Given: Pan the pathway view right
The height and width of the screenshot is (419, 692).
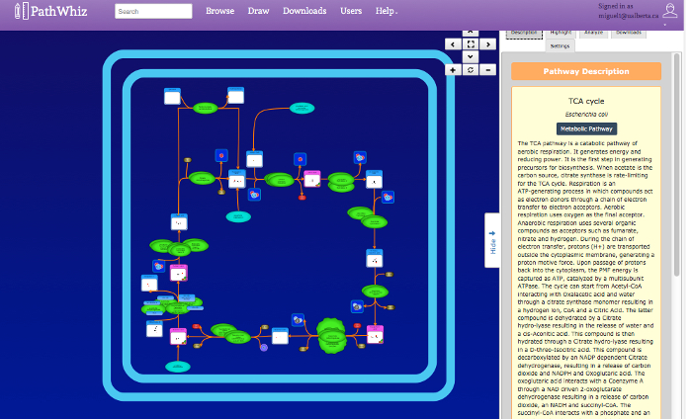Looking at the screenshot, I should [x=488, y=44].
